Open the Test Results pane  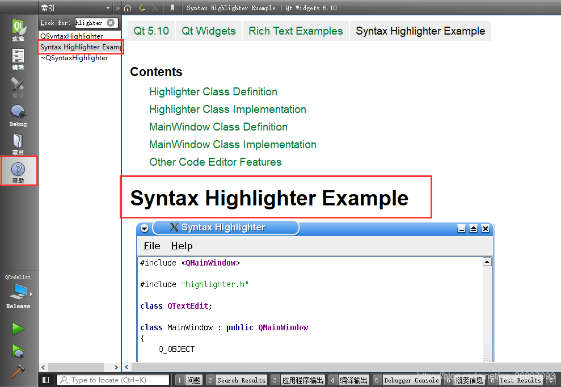pyautogui.click(x=516, y=380)
